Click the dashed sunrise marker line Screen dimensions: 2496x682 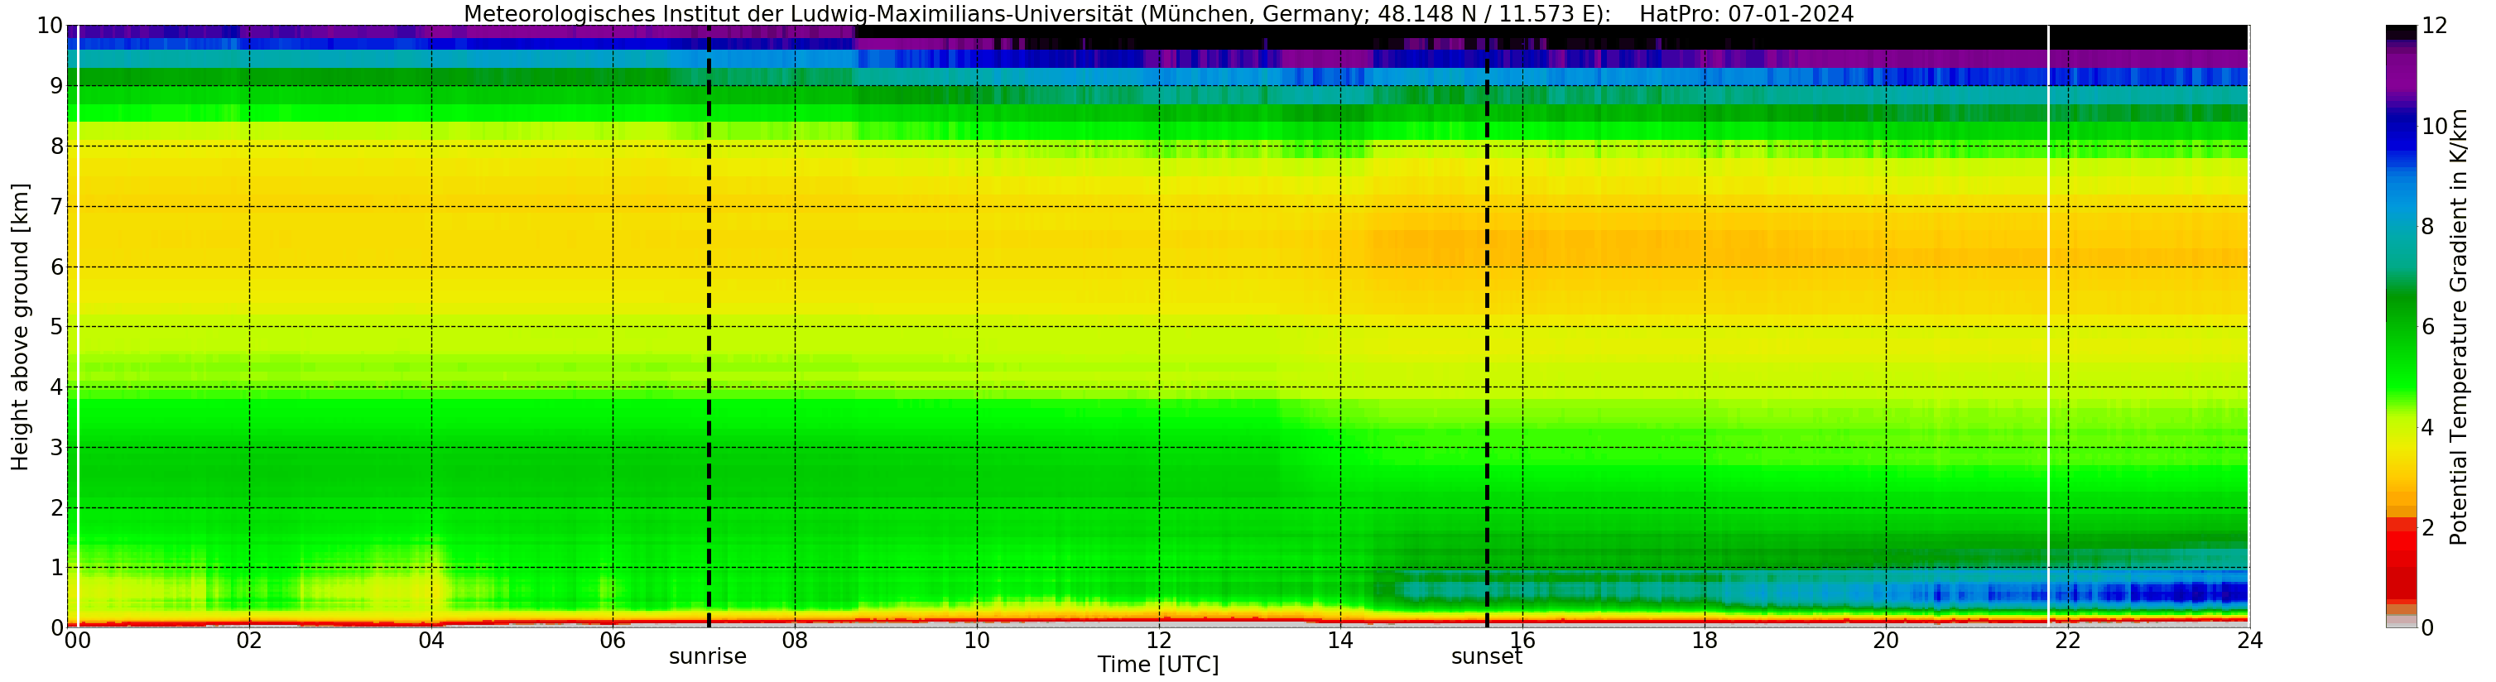[x=709, y=326]
